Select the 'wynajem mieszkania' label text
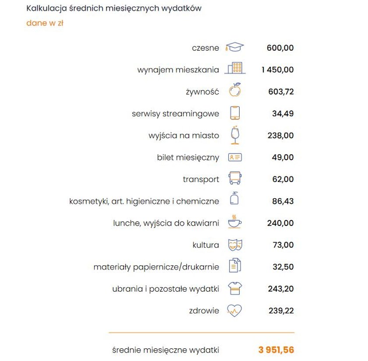This screenshot has width=368, height=361. point(178,70)
